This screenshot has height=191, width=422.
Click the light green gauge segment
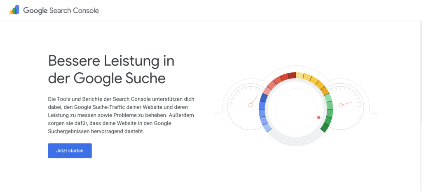click(328, 98)
